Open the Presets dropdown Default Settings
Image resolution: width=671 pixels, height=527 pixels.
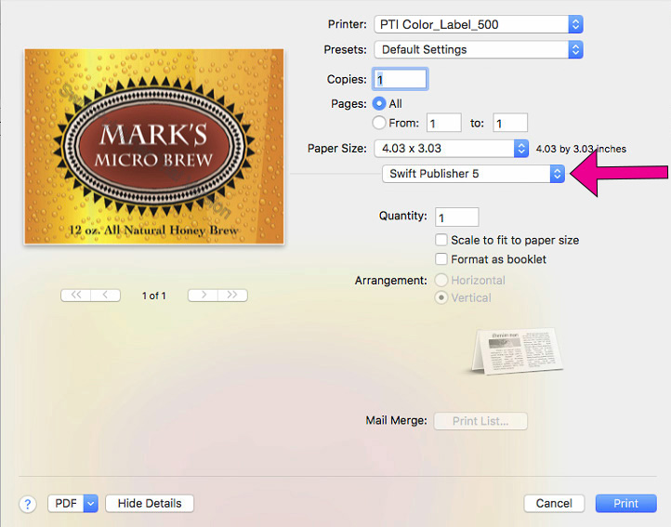pyautogui.click(x=479, y=49)
